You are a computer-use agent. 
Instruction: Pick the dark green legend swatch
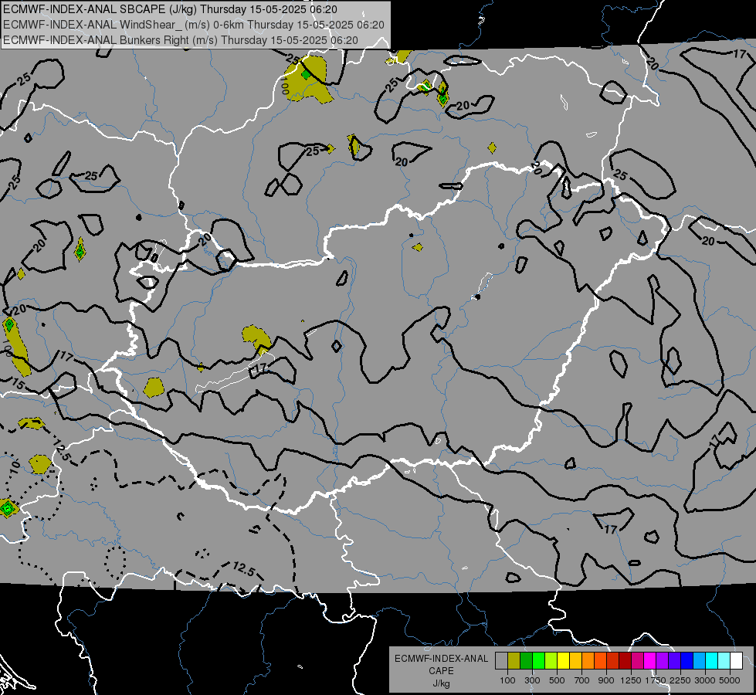coord(526,660)
